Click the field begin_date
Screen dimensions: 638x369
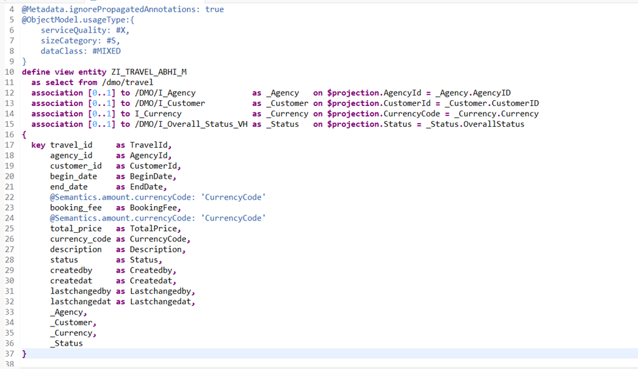coord(74,176)
